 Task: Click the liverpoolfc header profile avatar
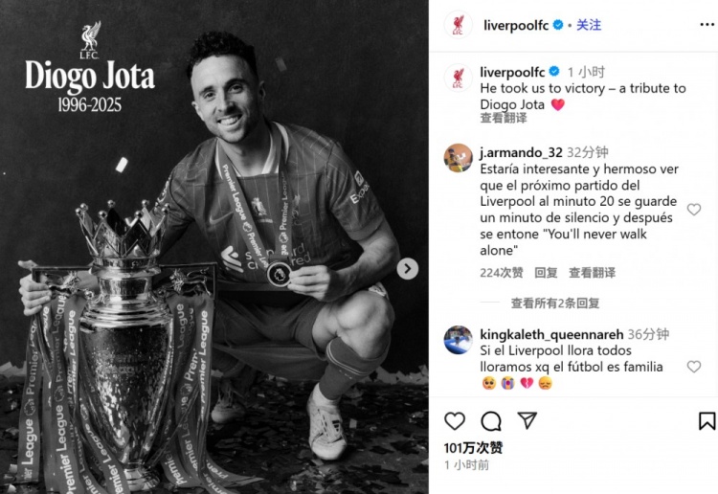[x=458, y=25]
